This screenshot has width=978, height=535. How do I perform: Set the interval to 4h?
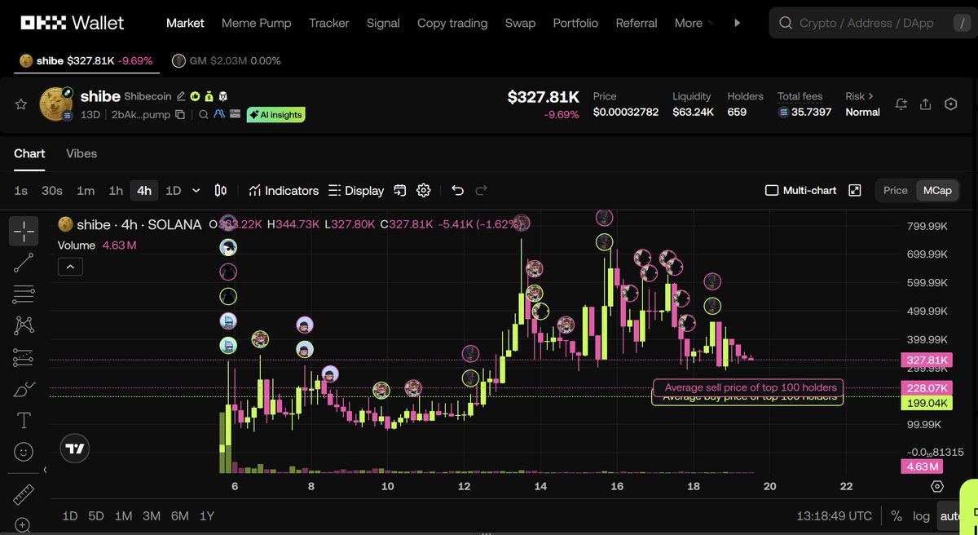tap(144, 190)
